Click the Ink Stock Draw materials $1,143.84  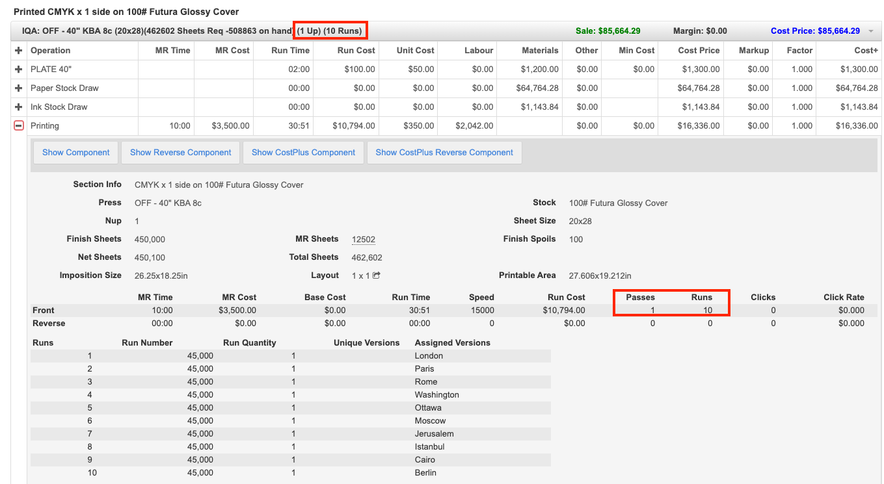coord(539,107)
